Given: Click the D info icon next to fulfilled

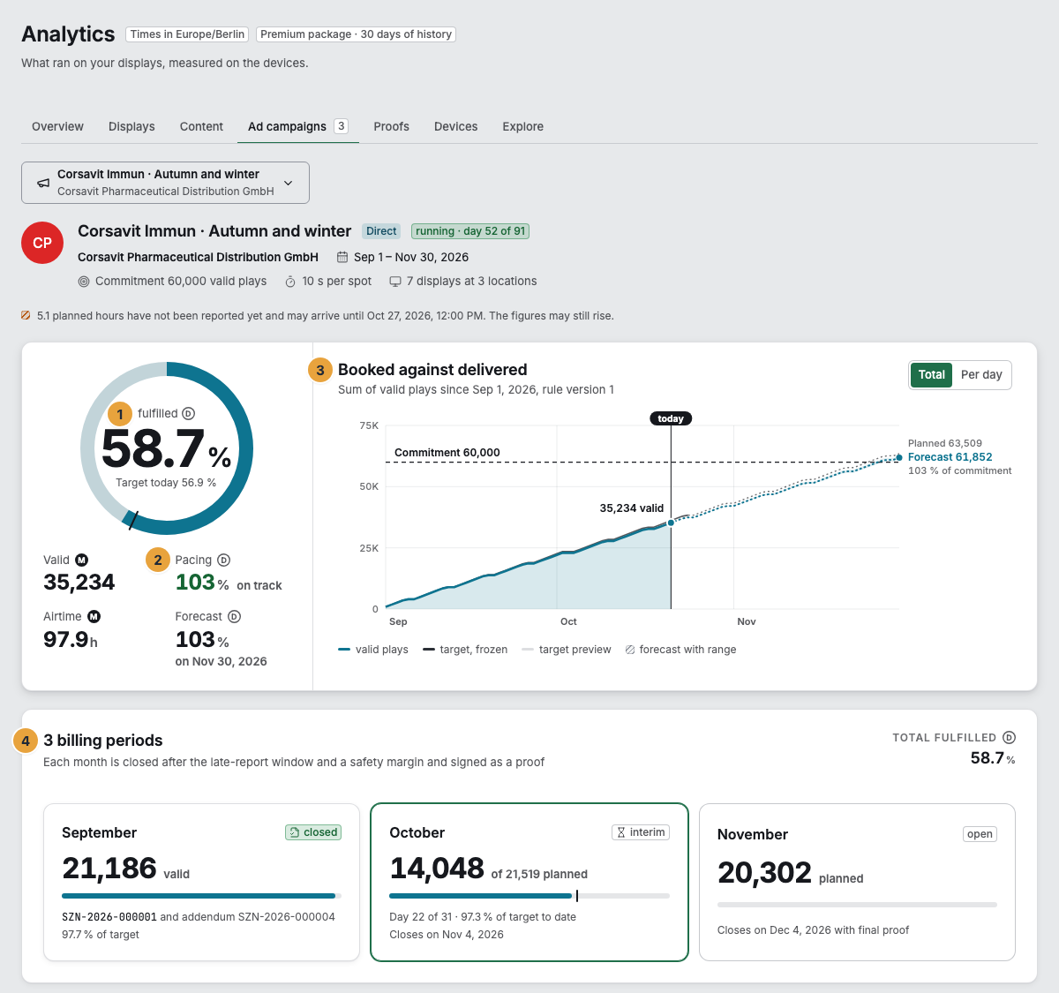Looking at the screenshot, I should tap(189, 413).
